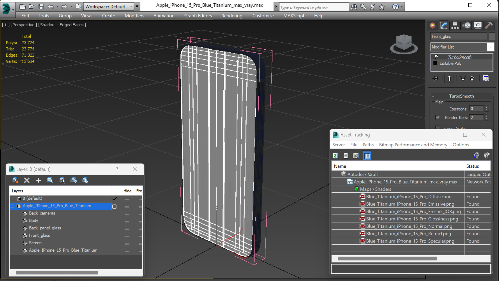This screenshot has height=281, width=499.
Task: Select Blue_Titanium_iPhone_15_Pro_Normal.png asset row
Action: (x=411, y=226)
